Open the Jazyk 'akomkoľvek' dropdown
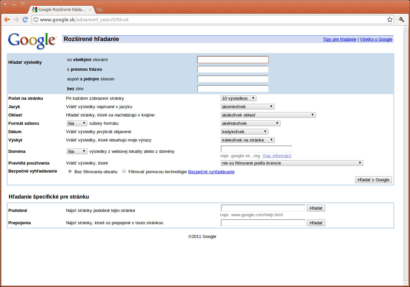Image resolution: width=410 pixels, height=287 pixels. 248,106
